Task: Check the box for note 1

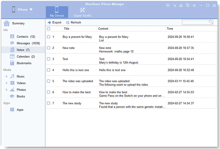Action: click(x=49, y=37)
